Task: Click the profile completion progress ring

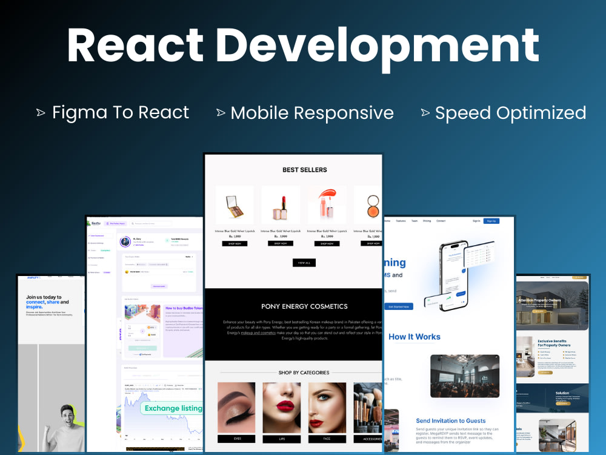Action: [x=124, y=241]
